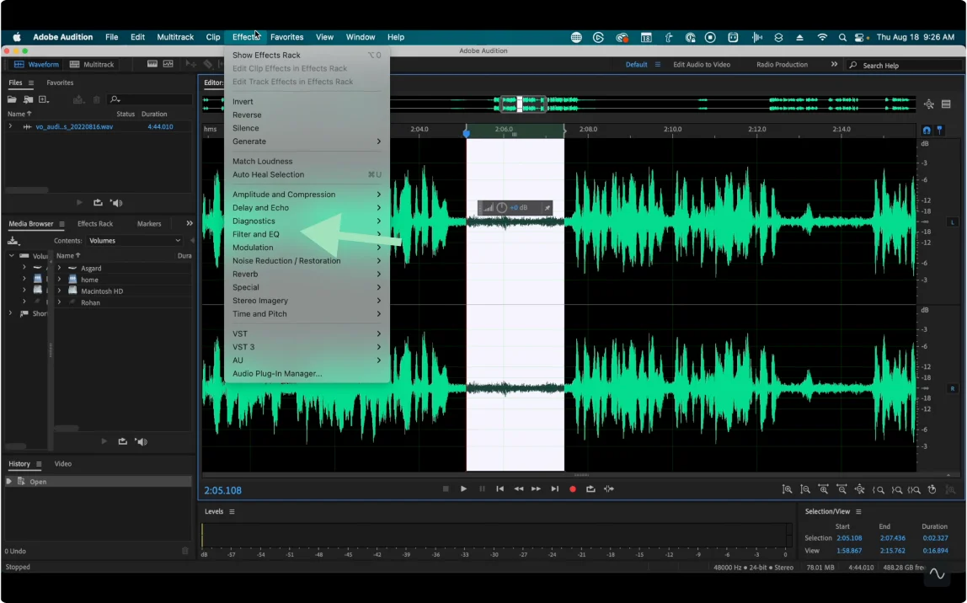Image resolution: width=967 pixels, height=603 pixels.
Task: Choose Match Loudness from Effects menu
Action: pyautogui.click(x=307, y=161)
